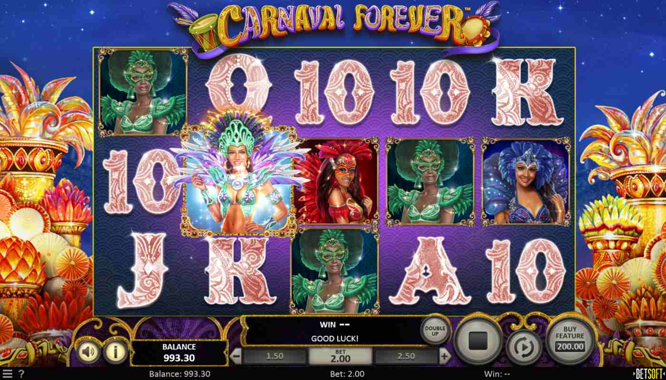Click the Double Up button

[435, 332]
